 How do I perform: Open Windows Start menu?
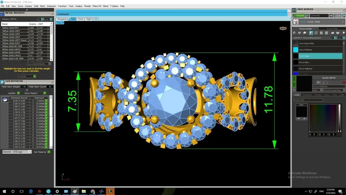click(x=4, y=191)
